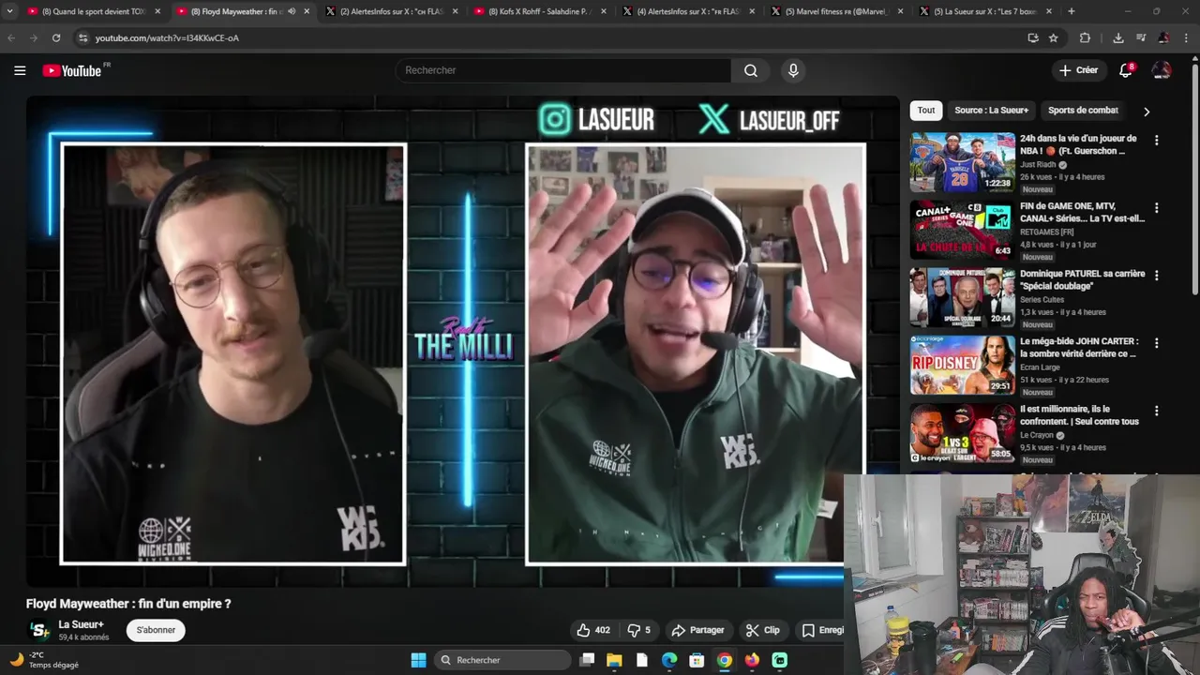Open more options for '24h dans la vie' video
This screenshot has height=675, width=1200.
(1156, 140)
